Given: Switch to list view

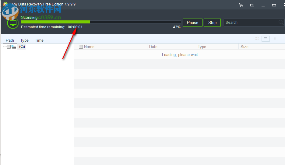Looking at the screenshot, I should 266,39.
